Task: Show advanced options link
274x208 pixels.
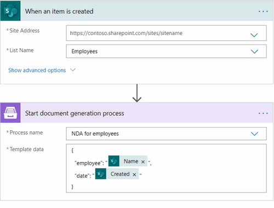Action: [37, 70]
